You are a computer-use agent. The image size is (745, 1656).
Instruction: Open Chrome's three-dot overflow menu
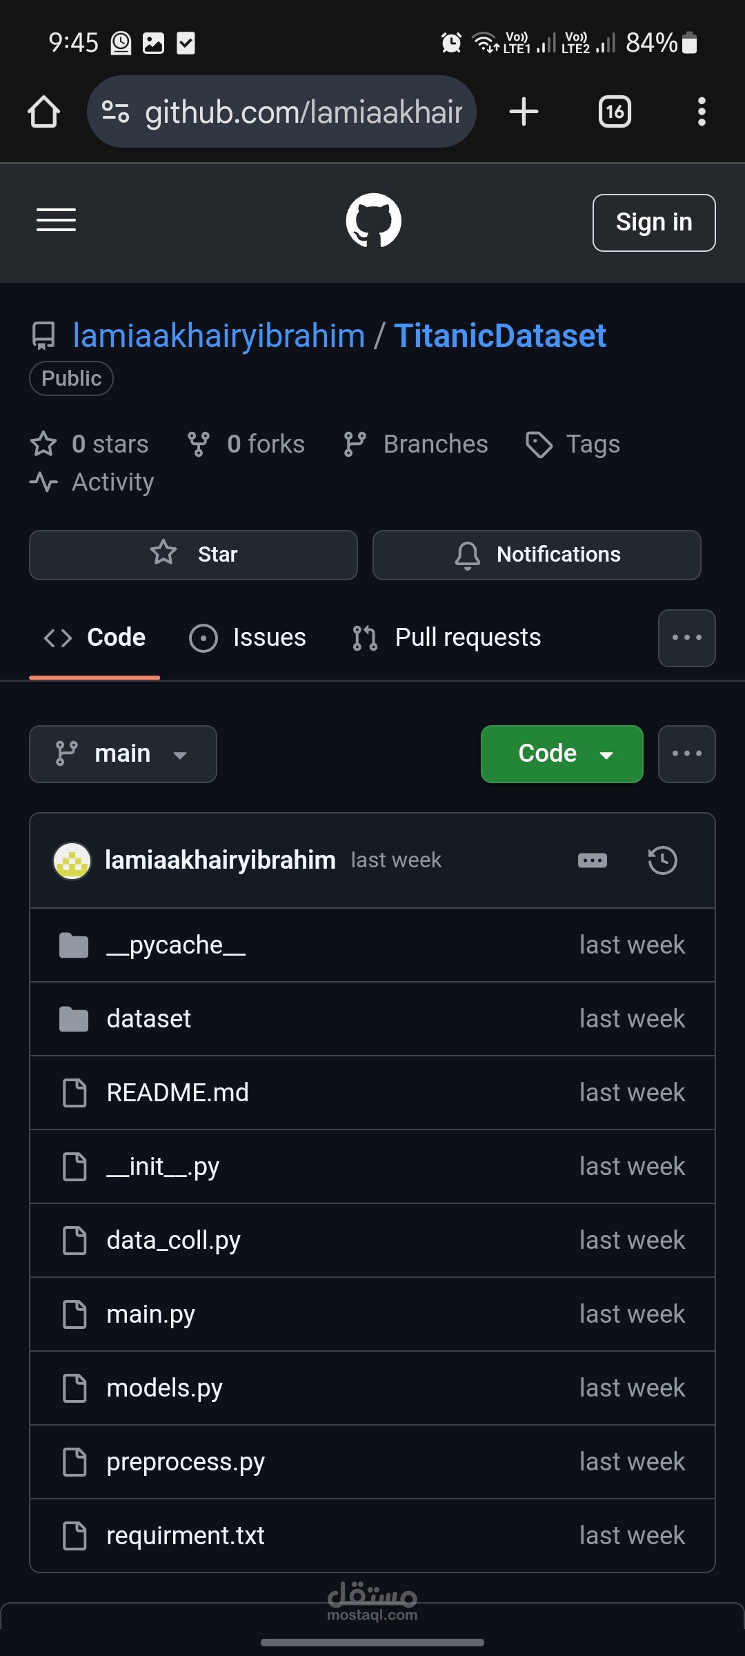[x=702, y=112]
